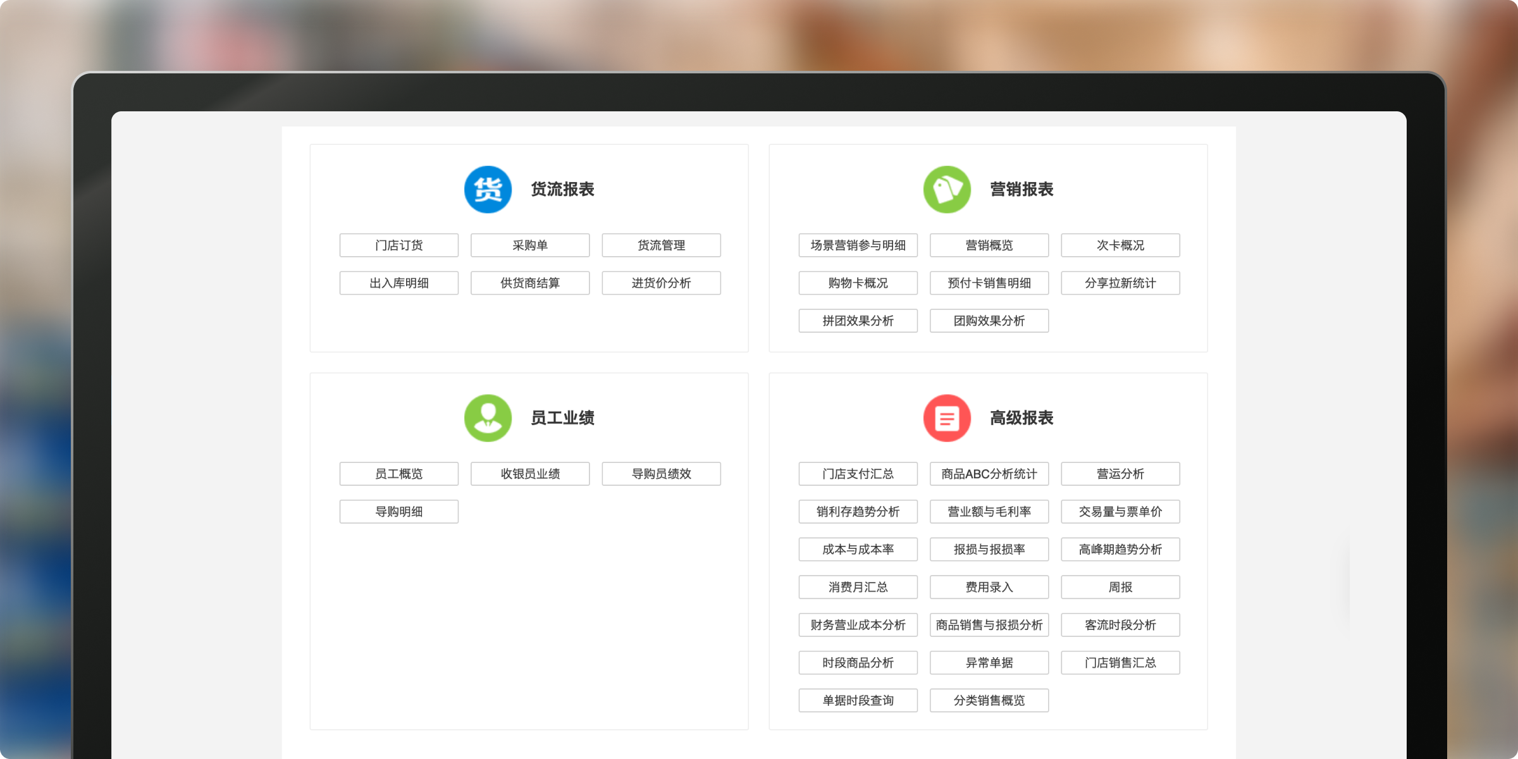Open 收银员业绩 report

point(530,474)
